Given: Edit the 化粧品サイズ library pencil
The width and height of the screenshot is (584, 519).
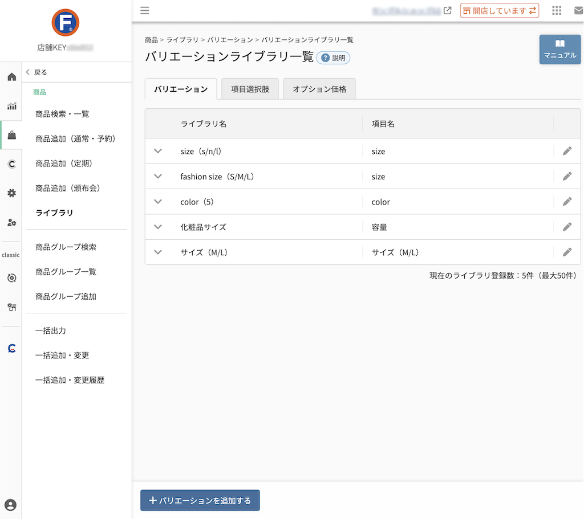Looking at the screenshot, I should [567, 227].
